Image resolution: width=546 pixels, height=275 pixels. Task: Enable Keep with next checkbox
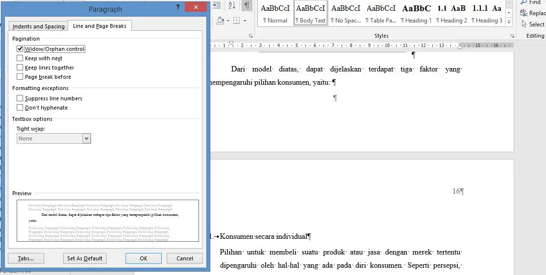point(20,58)
